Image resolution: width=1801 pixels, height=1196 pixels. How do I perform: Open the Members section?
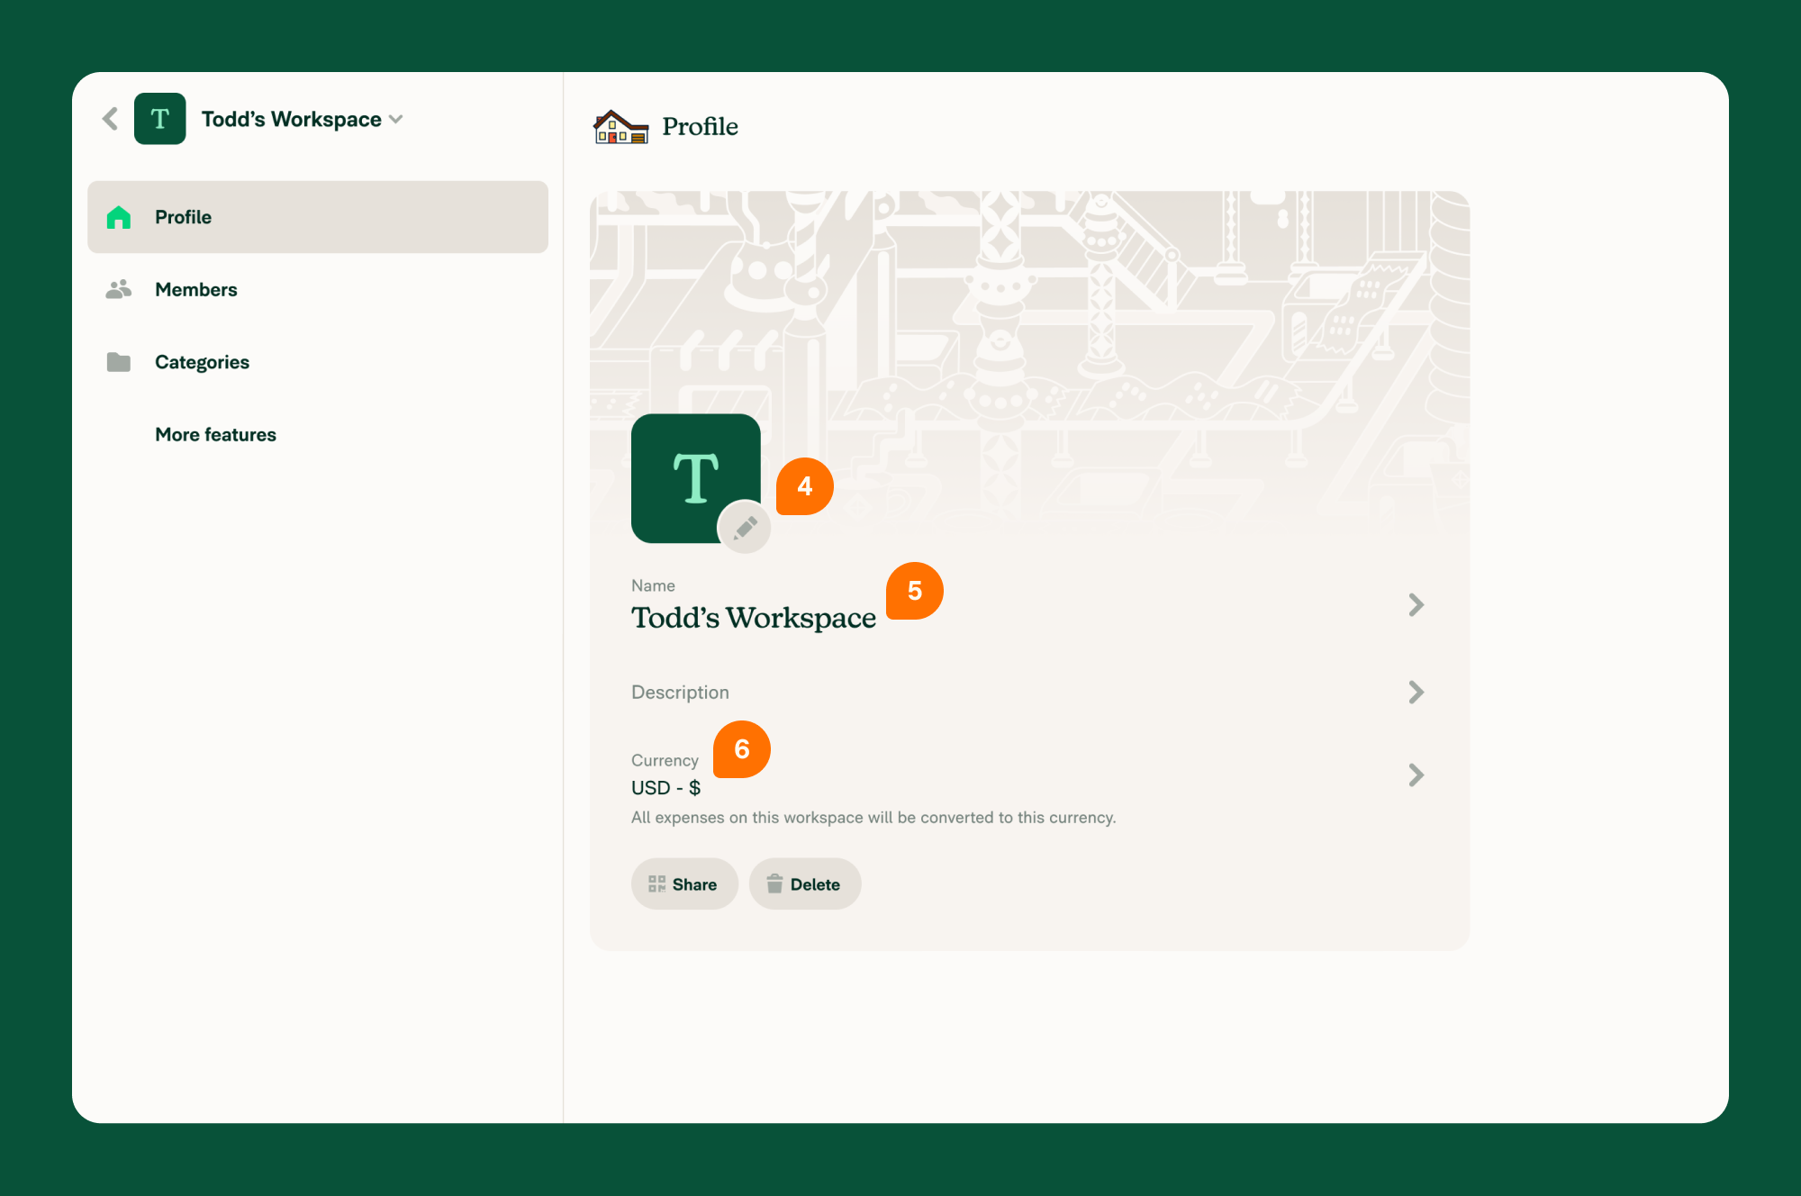click(x=318, y=289)
